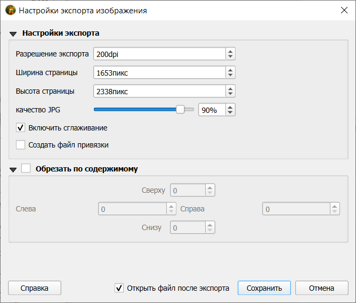356x303 pixels.
Task: Increase page width with up arrow
Action: click(230, 70)
